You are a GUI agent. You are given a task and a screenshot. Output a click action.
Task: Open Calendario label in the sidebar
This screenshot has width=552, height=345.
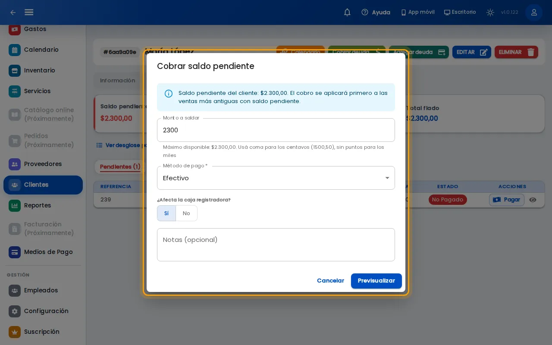tap(41, 50)
